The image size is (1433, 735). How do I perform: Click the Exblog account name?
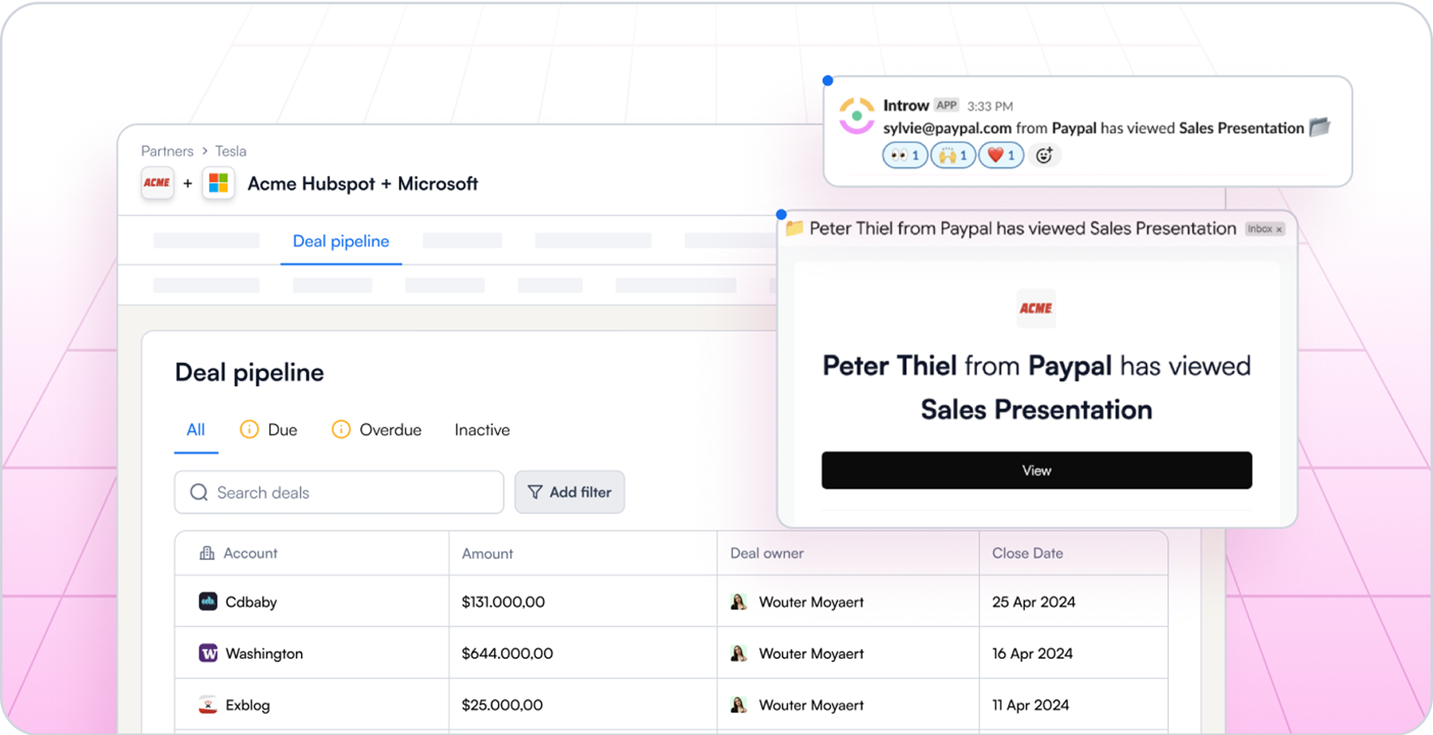pos(247,705)
